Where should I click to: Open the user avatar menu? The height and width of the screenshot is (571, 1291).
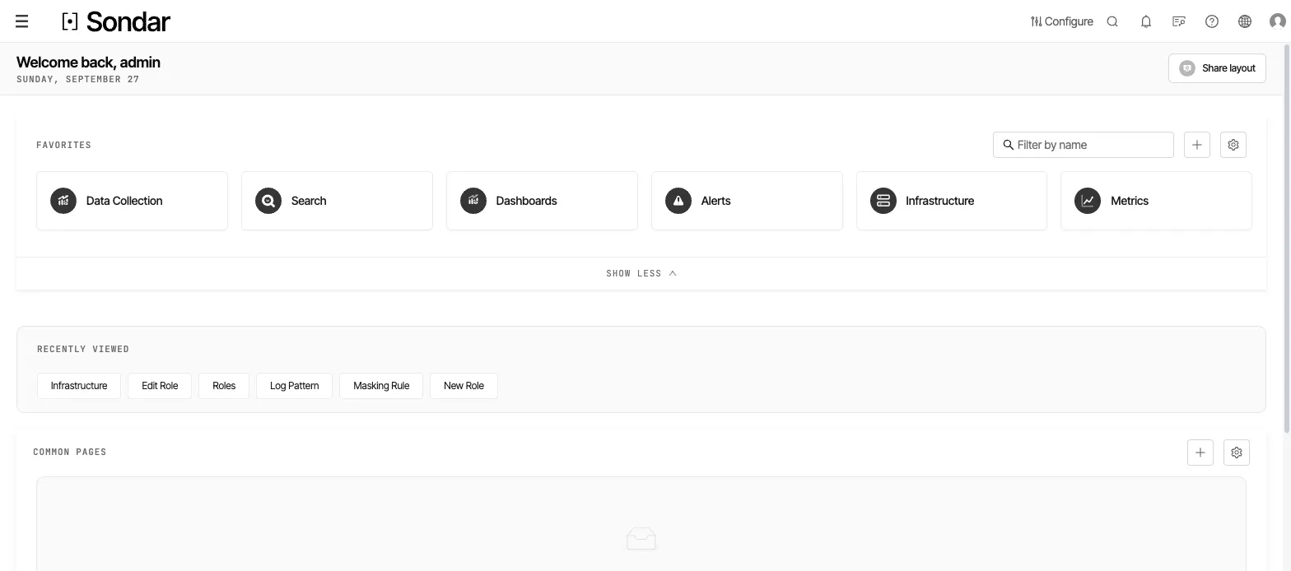click(1278, 21)
